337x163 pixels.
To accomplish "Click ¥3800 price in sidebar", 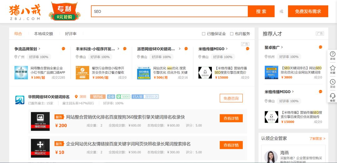I will point(287,77).
